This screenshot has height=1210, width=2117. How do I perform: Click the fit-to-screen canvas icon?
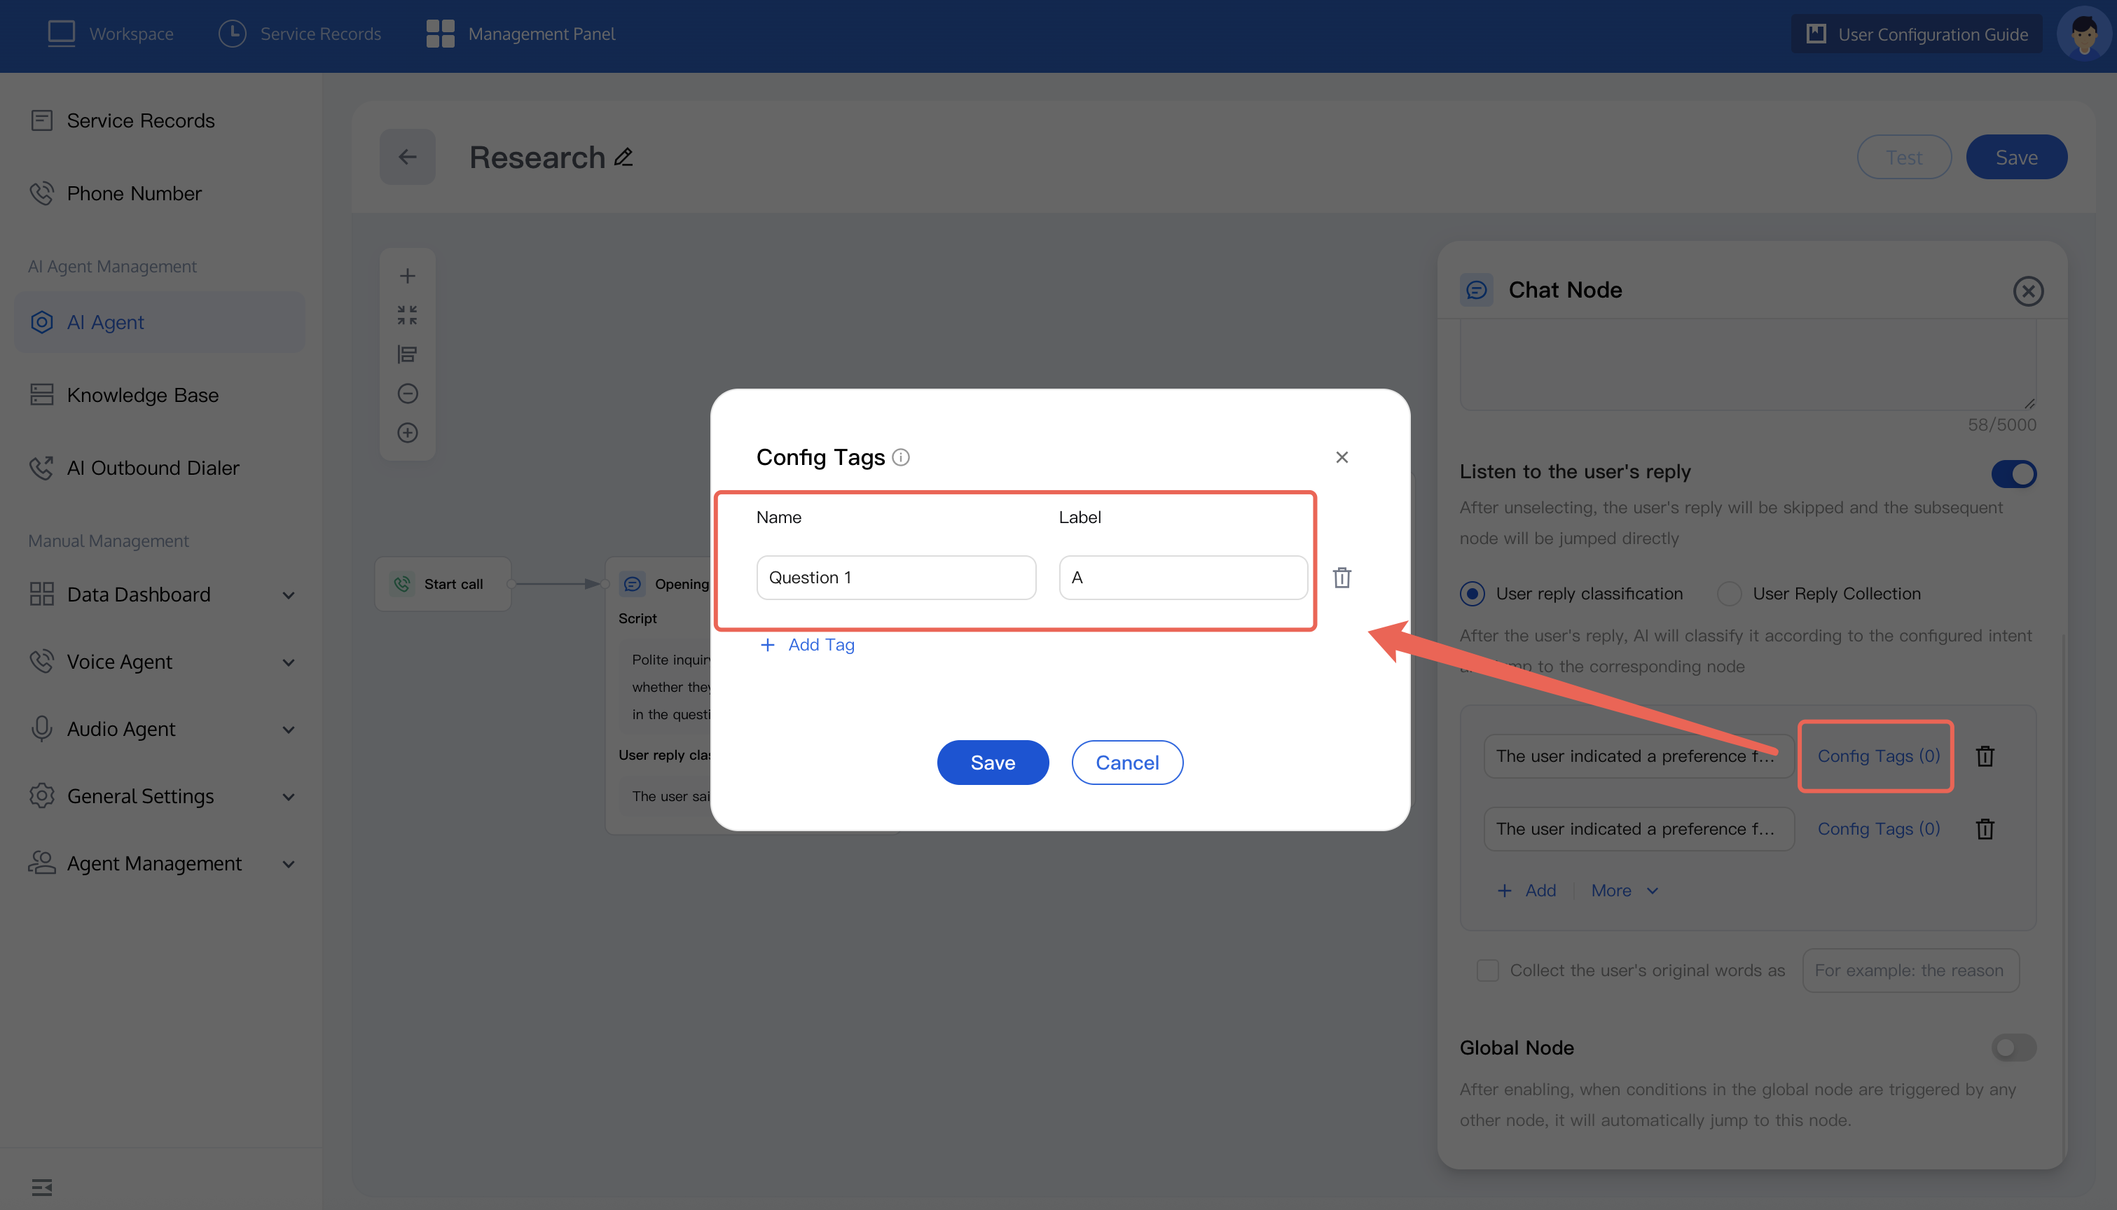(407, 315)
